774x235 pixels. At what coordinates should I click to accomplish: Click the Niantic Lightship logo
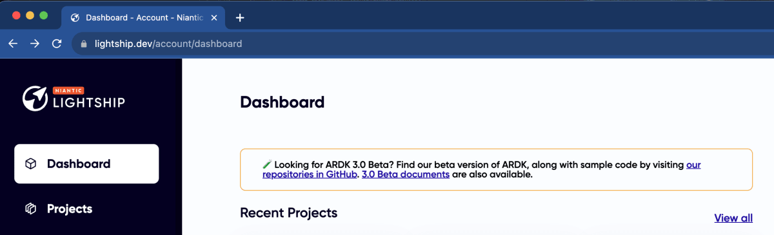(x=74, y=99)
